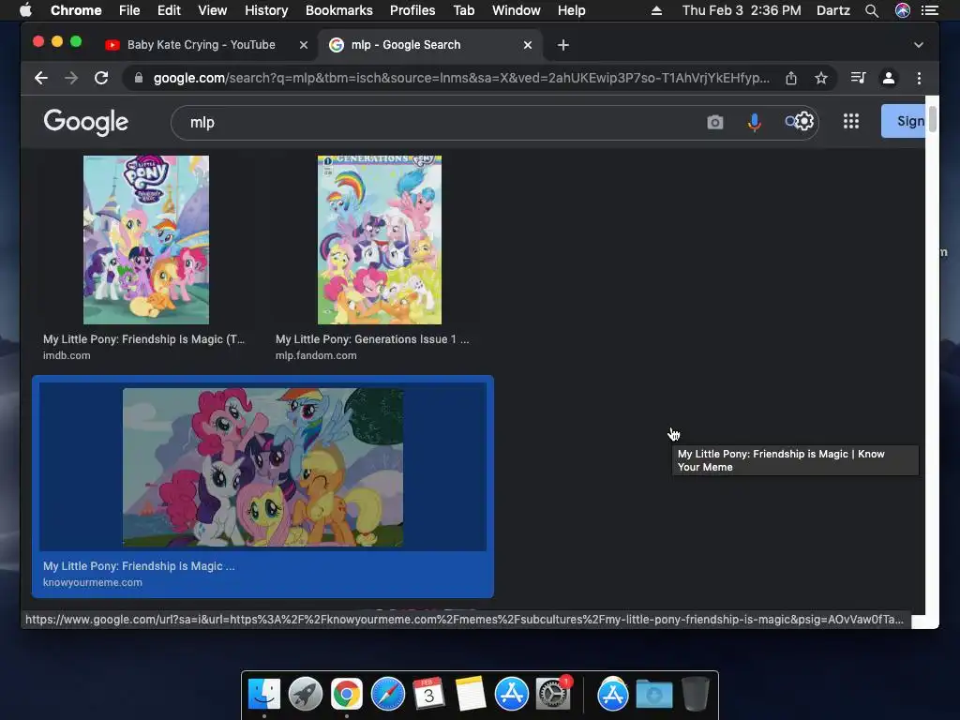Click in the mlp search box

[x=441, y=123]
